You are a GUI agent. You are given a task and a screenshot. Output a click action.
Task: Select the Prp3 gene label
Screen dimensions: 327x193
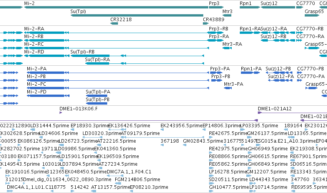[x=214, y=3]
